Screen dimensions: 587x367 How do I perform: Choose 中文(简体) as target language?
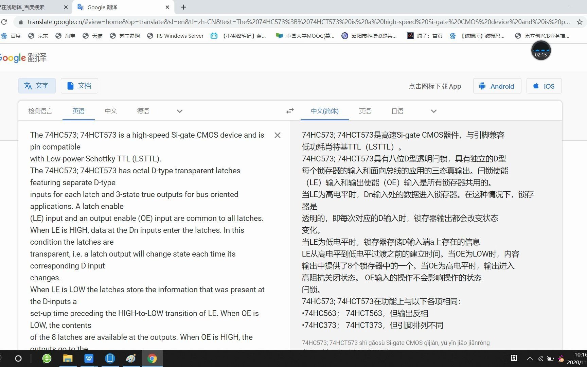pyautogui.click(x=325, y=111)
